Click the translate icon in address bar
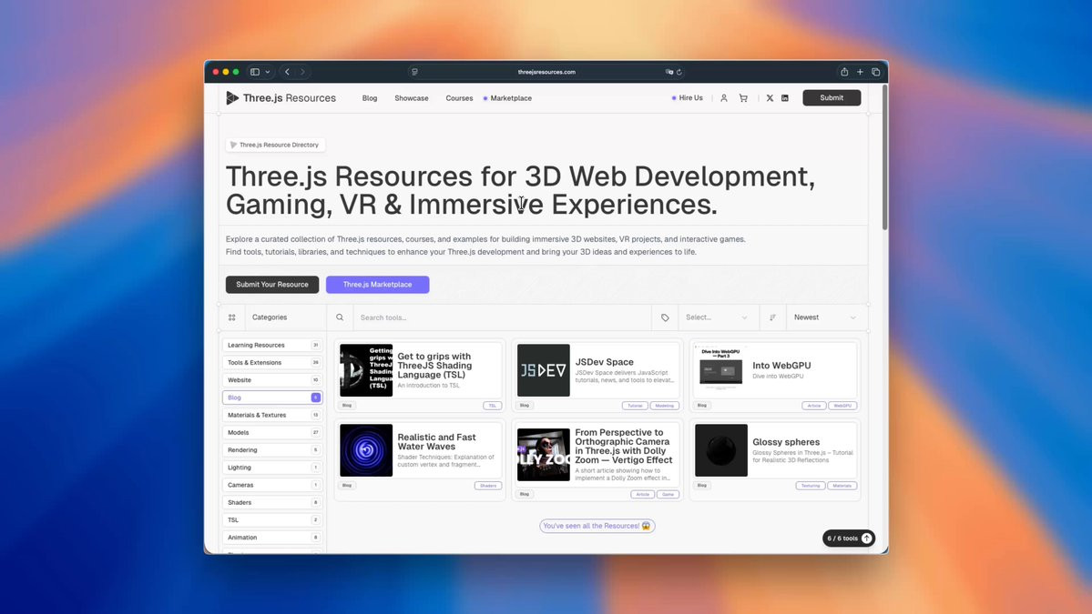Viewport: 1092px width, 614px height. pos(668,72)
